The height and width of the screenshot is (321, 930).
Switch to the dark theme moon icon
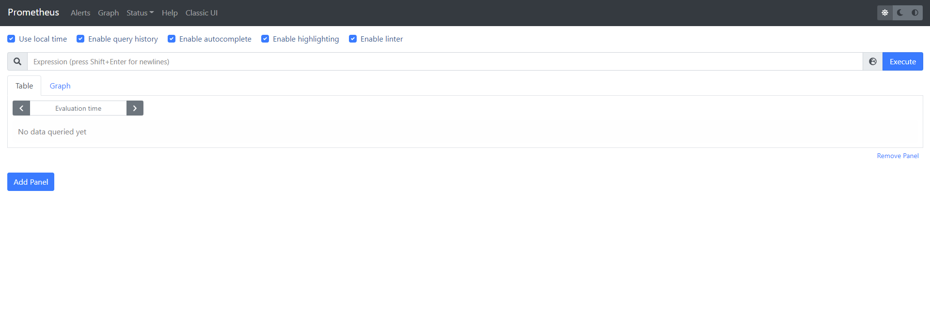click(x=900, y=13)
